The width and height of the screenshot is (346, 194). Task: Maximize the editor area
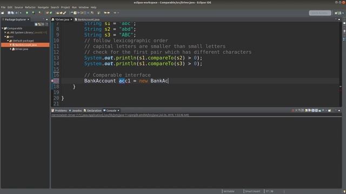click(339, 19)
